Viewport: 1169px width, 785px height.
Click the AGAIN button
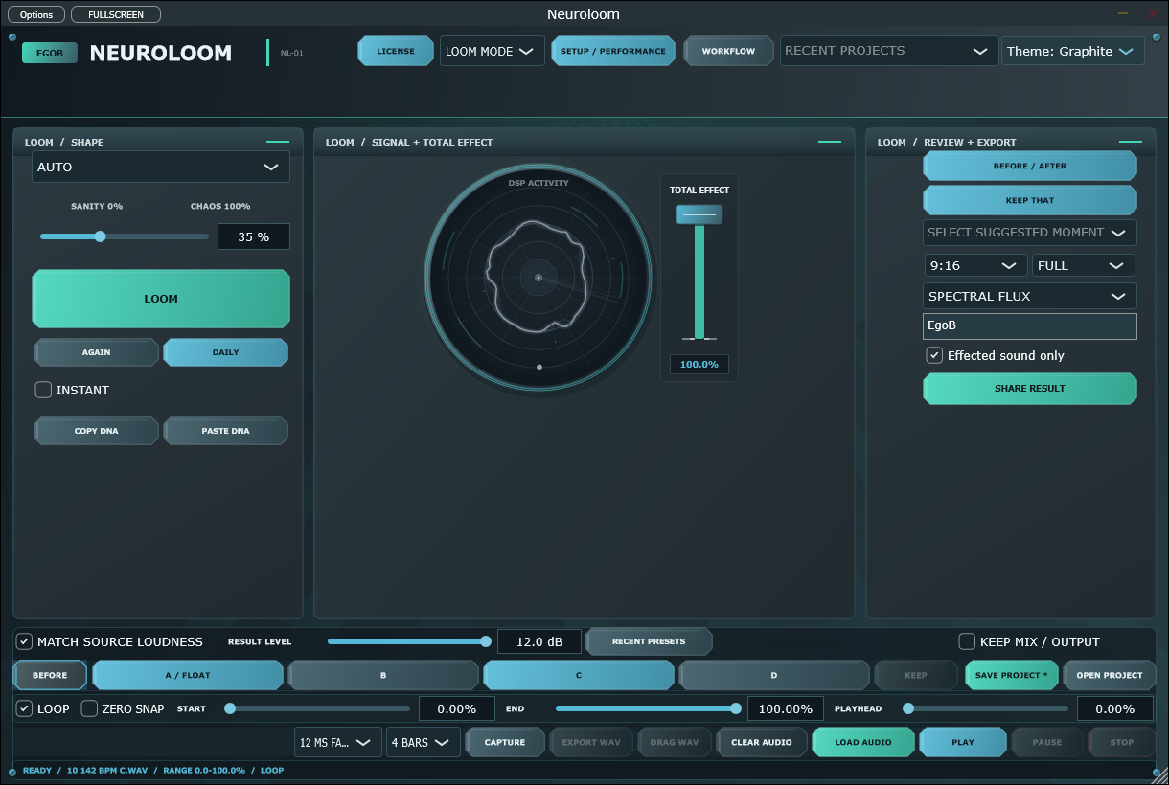(x=96, y=352)
